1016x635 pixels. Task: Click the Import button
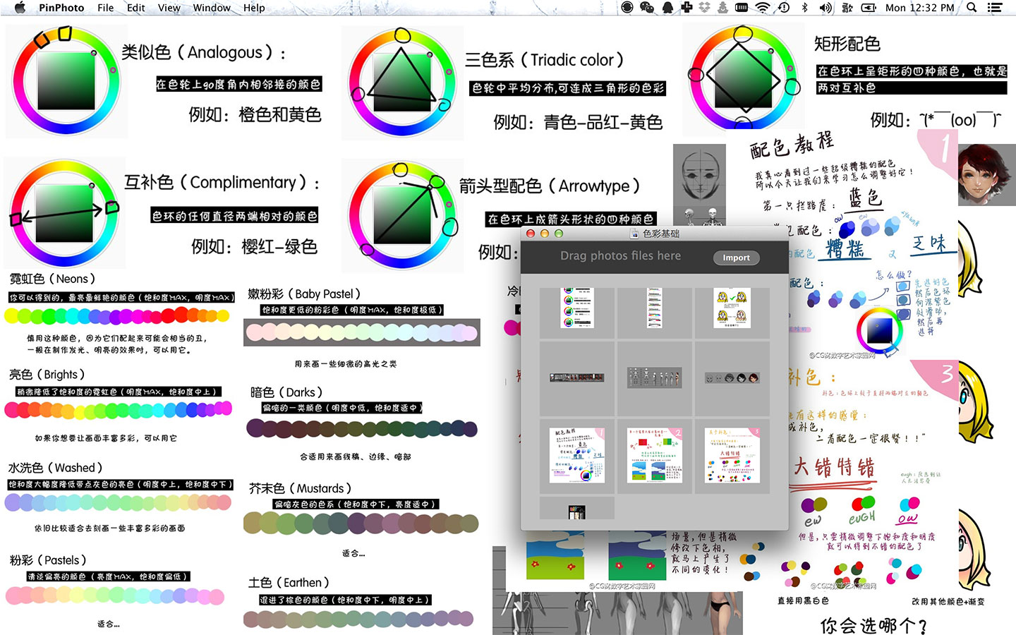tap(736, 258)
